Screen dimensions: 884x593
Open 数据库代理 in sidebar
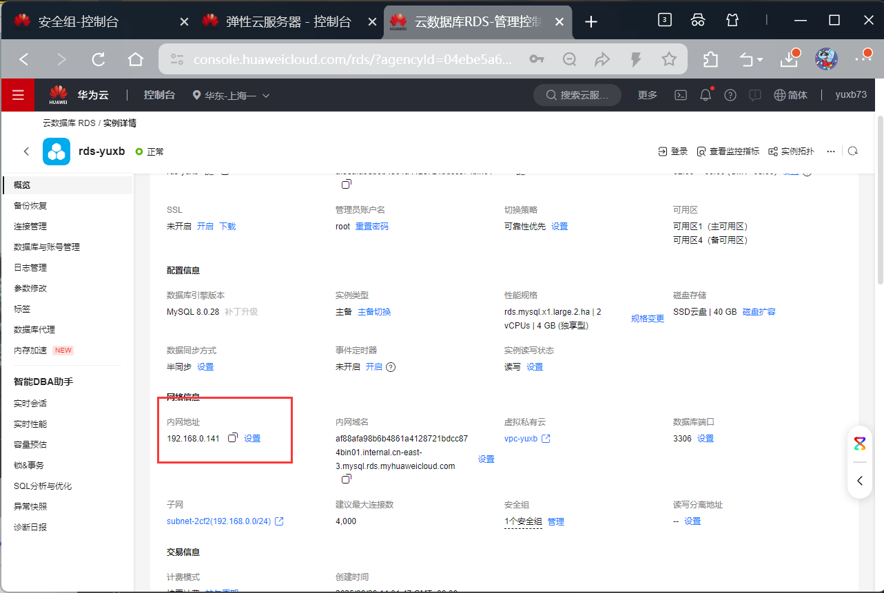point(34,329)
